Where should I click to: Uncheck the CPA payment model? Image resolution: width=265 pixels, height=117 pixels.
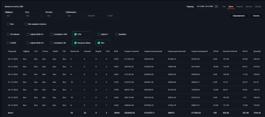click(75, 34)
